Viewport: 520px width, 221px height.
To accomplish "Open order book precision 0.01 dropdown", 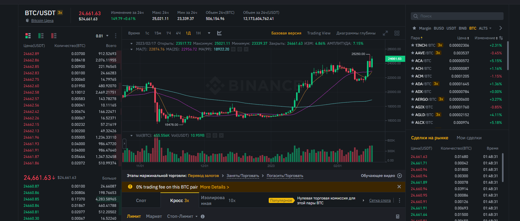I will (102, 36).
